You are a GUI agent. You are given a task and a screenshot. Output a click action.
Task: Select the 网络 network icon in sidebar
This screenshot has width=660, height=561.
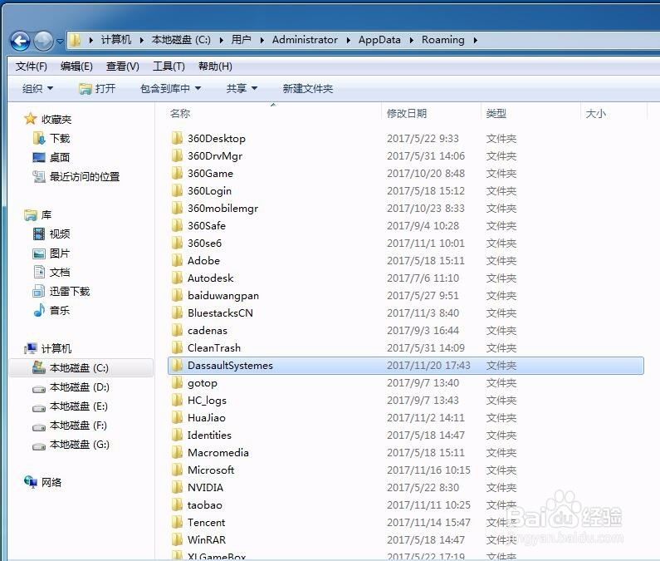click(31, 482)
